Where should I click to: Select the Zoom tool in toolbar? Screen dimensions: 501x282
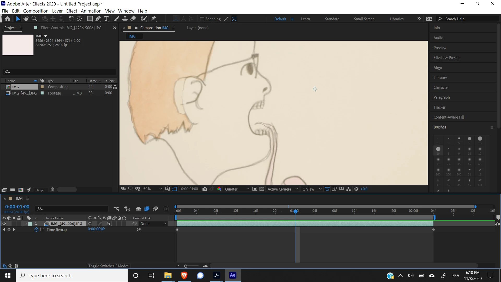click(x=34, y=19)
